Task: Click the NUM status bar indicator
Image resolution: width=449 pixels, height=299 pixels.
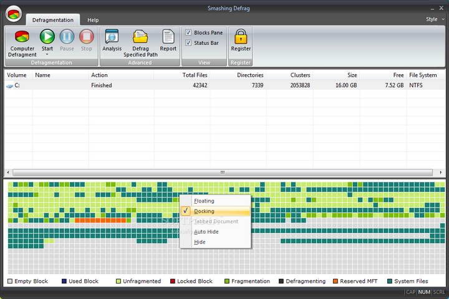Action: [424, 292]
